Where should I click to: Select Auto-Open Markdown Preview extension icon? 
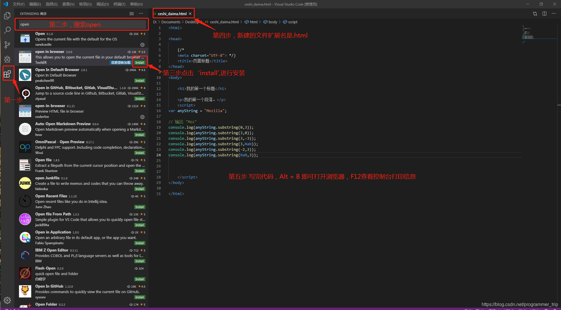(25, 129)
